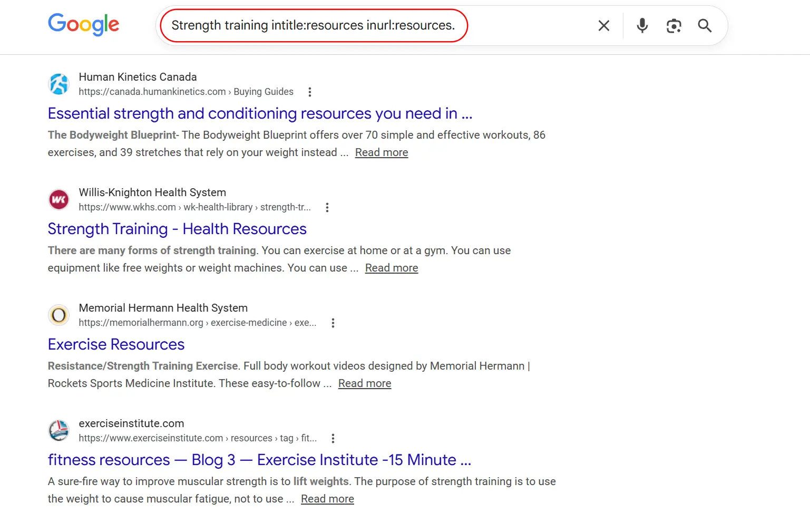
Task: Open the three-dot menu on Willis-Knighton result
Action: [x=327, y=207]
